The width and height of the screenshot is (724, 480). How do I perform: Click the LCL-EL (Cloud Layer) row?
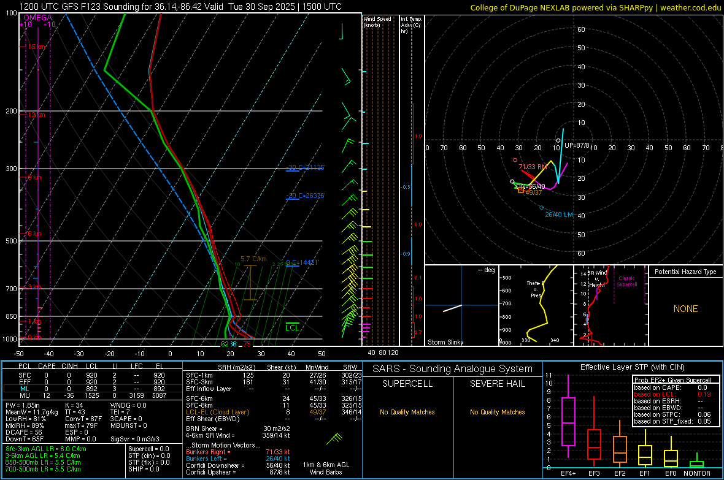[x=274, y=412]
